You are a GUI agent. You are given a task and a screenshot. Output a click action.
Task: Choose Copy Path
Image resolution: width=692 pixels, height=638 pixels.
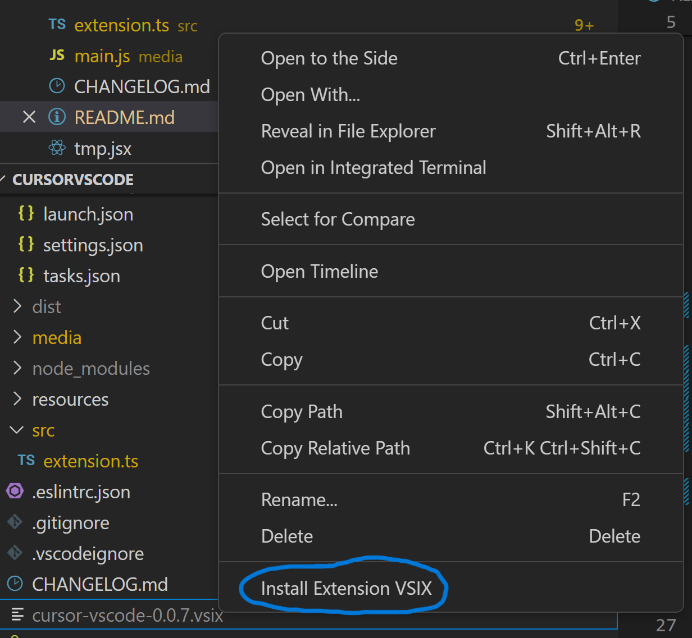tap(450, 412)
